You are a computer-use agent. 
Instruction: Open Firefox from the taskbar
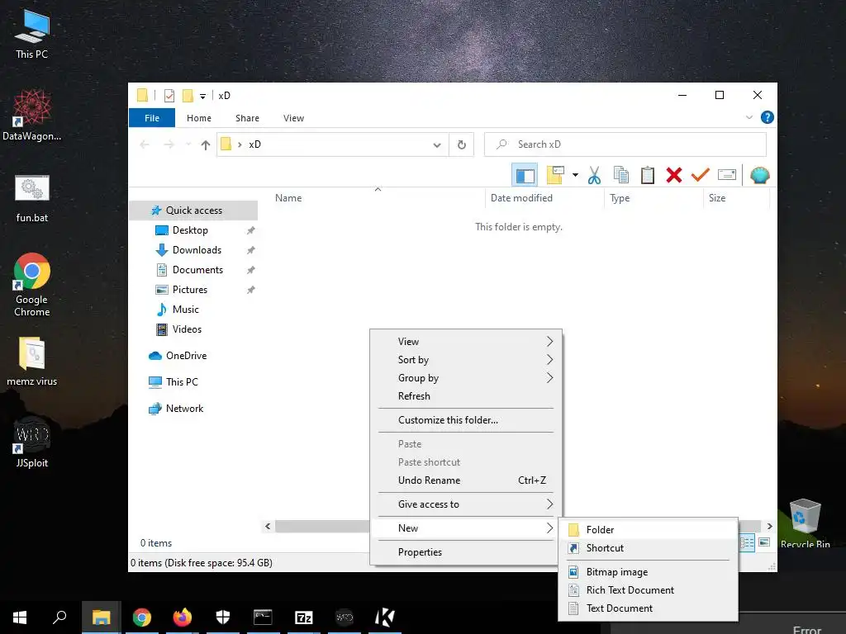(183, 617)
